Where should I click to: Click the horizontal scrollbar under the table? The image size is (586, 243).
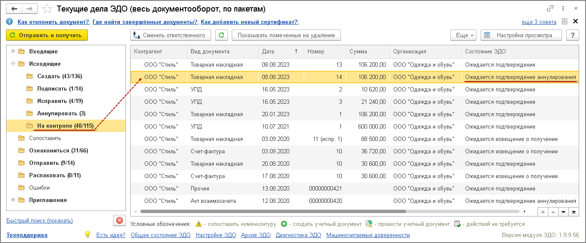273,211
